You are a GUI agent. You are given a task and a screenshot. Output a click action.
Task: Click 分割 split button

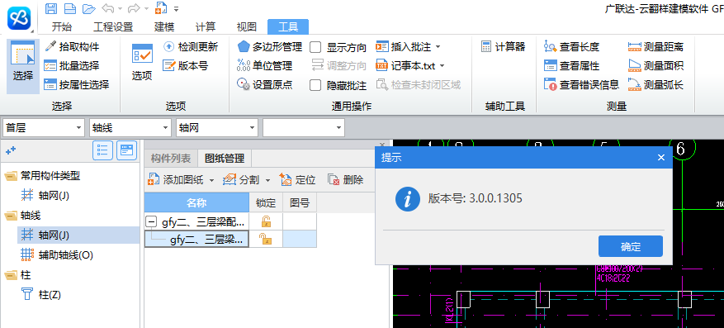240,180
